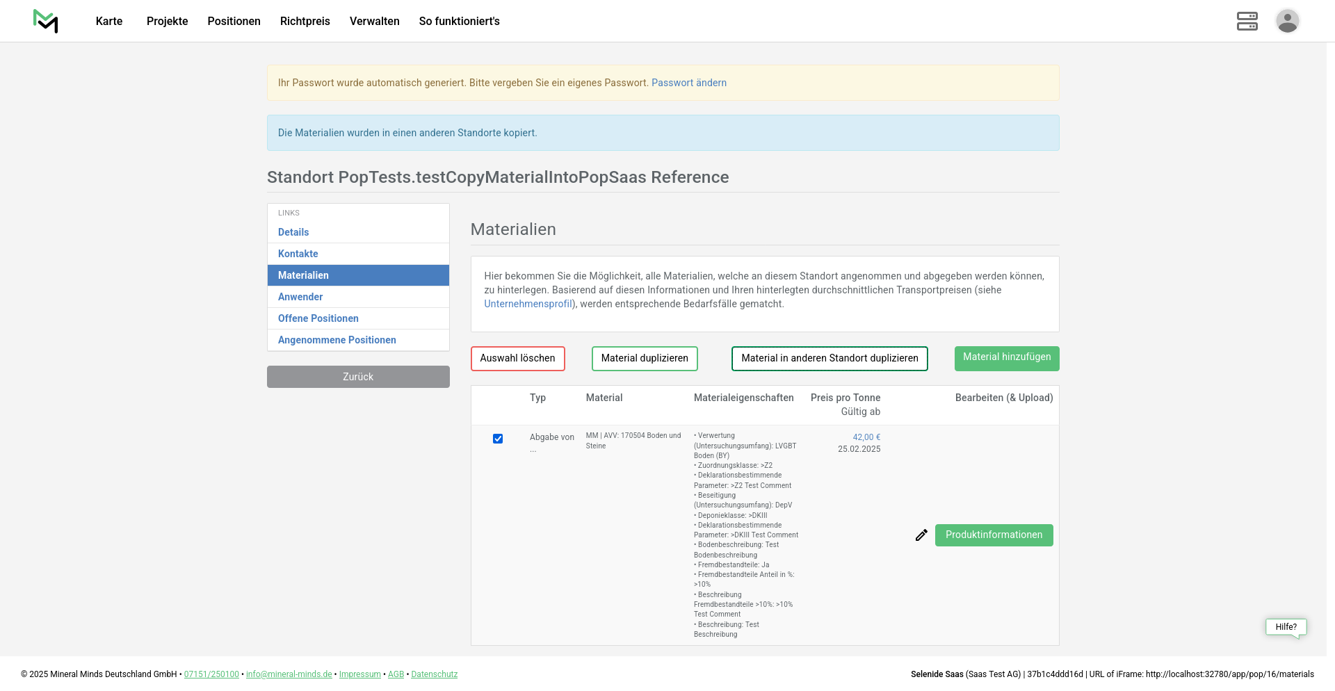The width and height of the screenshot is (1335, 691).
Task: Open the Richtpreis menu
Action: (x=305, y=21)
